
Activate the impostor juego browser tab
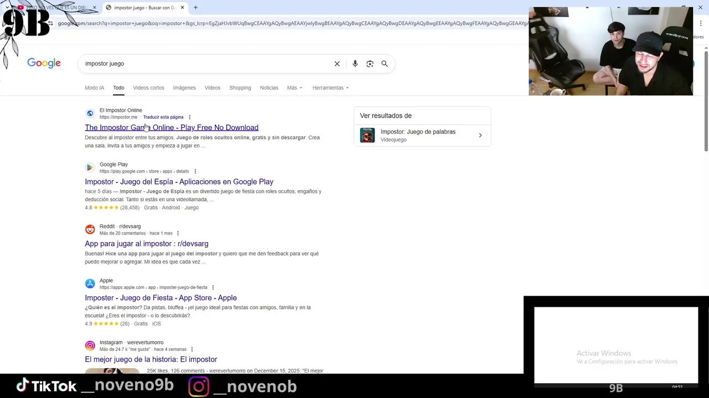coord(144,8)
